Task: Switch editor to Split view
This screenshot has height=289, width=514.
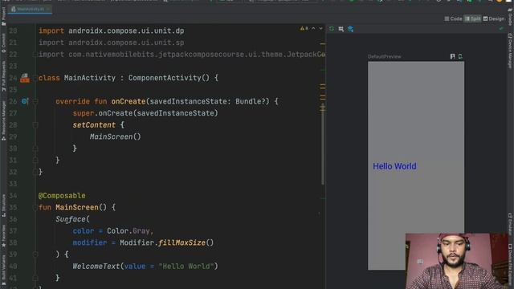Action: pyautogui.click(x=473, y=18)
